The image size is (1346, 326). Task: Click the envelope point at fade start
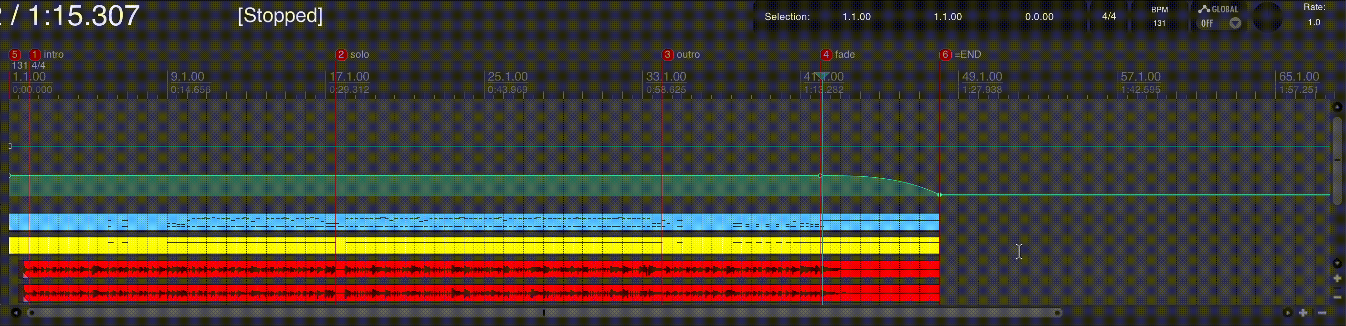coord(820,176)
